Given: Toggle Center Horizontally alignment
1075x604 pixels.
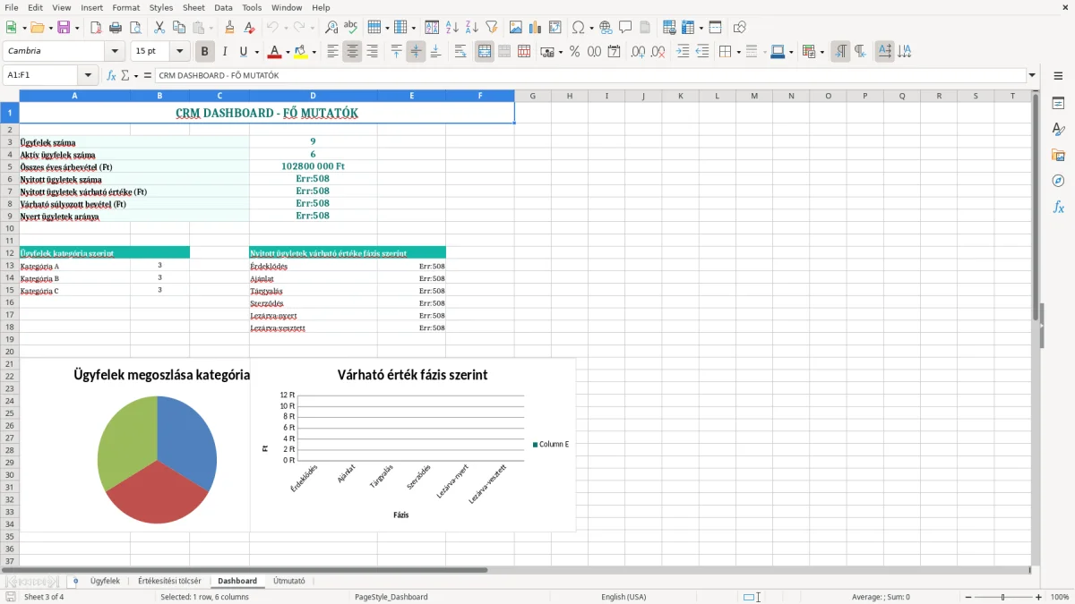Looking at the screenshot, I should (352, 52).
